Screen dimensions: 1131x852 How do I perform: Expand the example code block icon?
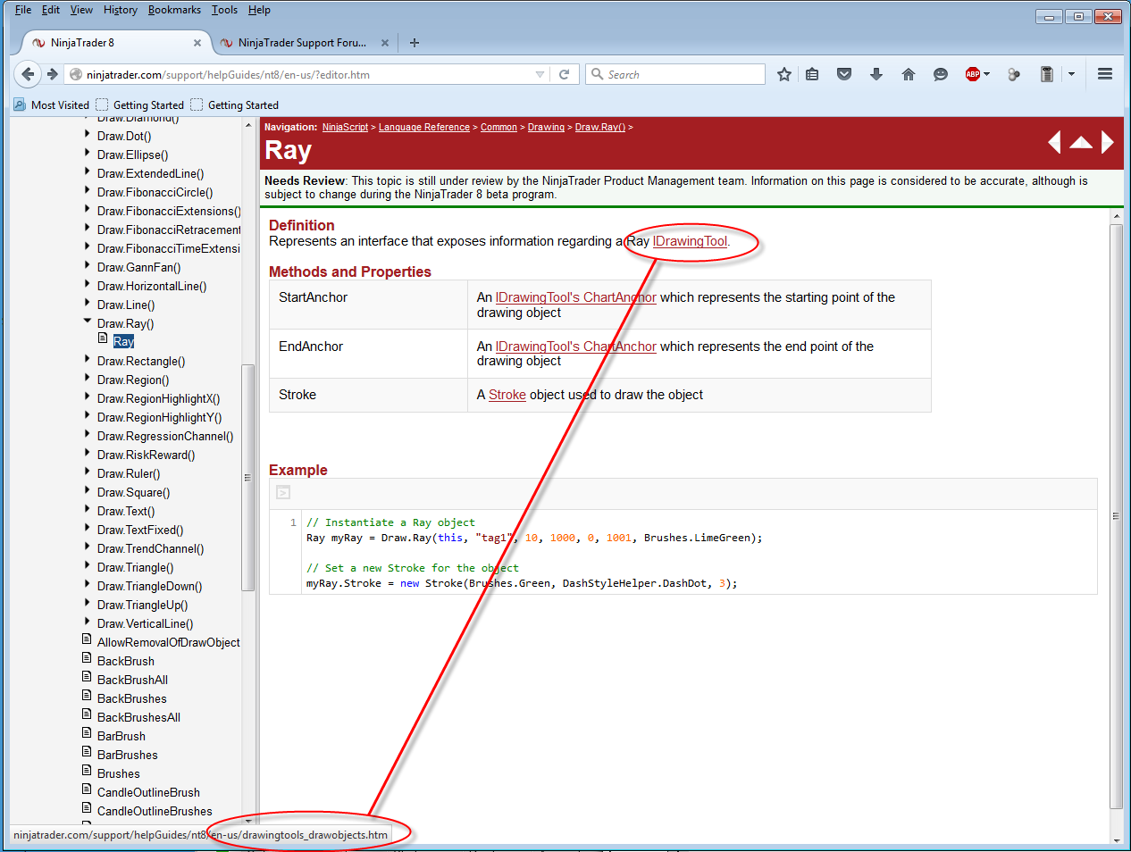(283, 492)
